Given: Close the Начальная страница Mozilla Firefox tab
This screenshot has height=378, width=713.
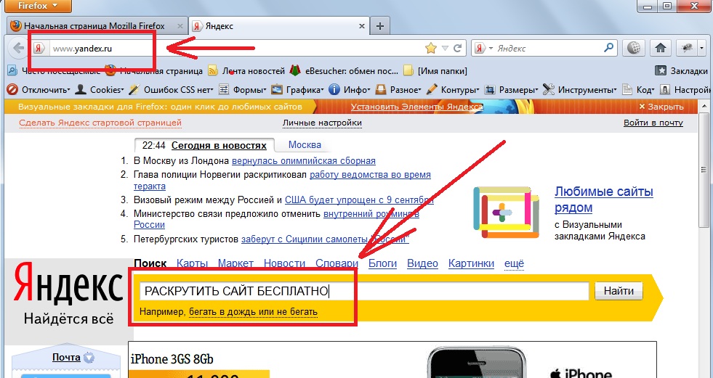Looking at the screenshot, I should pyautogui.click(x=180, y=26).
